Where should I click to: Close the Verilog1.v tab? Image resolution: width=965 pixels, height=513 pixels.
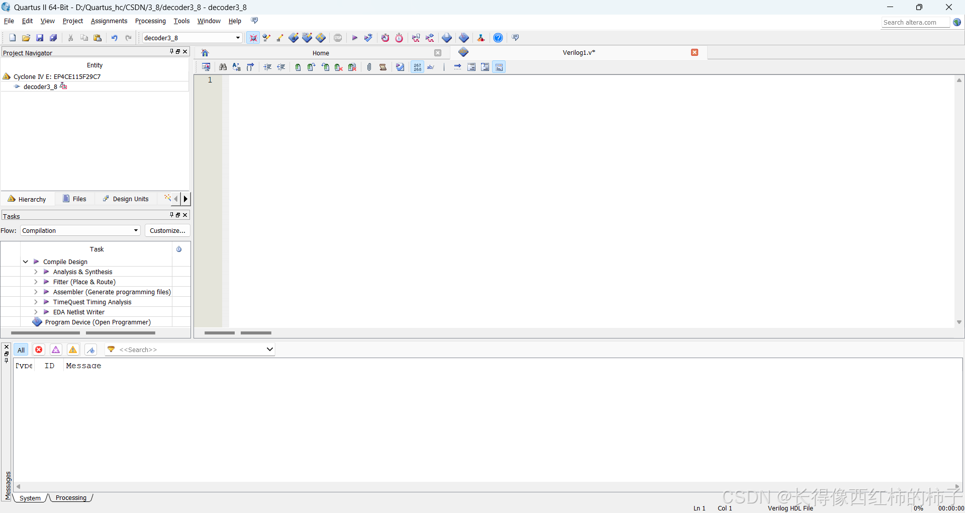(x=695, y=52)
